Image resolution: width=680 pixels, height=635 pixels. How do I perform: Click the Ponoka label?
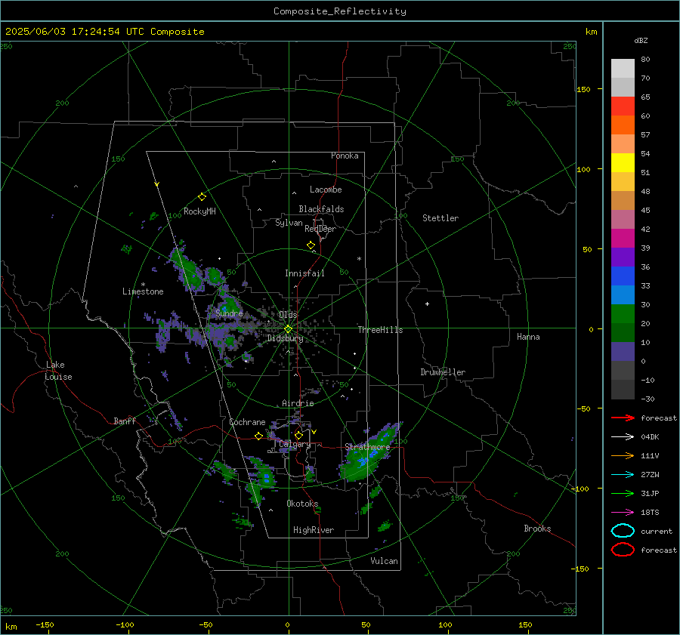point(345,156)
